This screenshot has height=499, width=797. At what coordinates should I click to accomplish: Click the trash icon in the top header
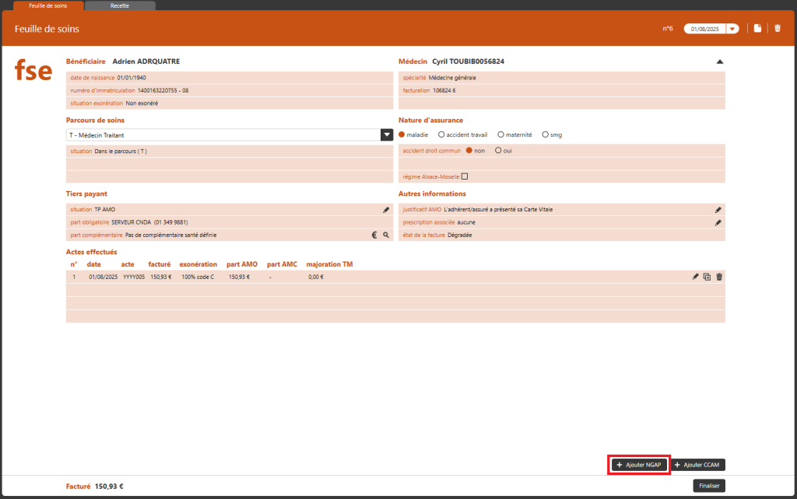[x=777, y=29]
